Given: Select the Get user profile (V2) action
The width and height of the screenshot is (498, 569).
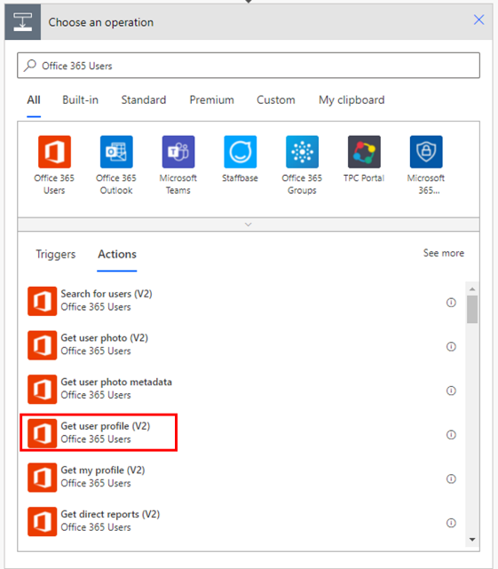Looking at the screenshot, I should point(99,432).
